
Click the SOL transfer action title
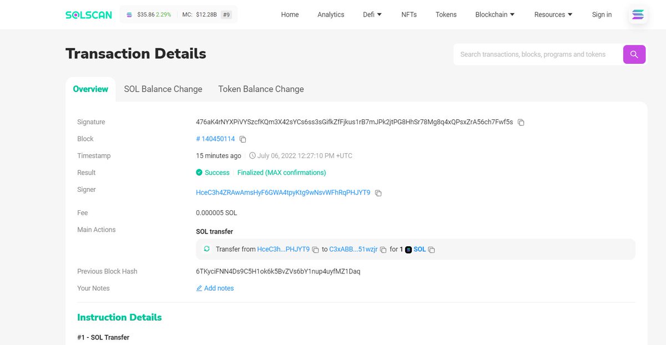point(214,231)
